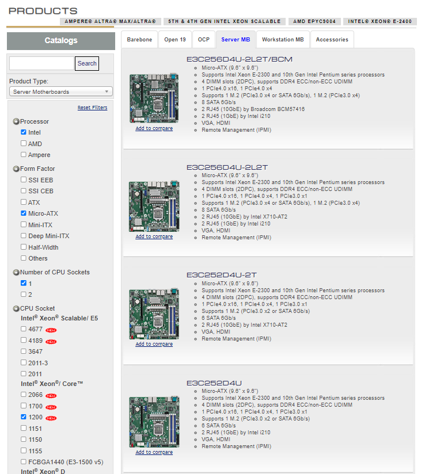425x474 pixels.
Task: Check the Deep Mini-ITX option
Action: tap(24, 235)
